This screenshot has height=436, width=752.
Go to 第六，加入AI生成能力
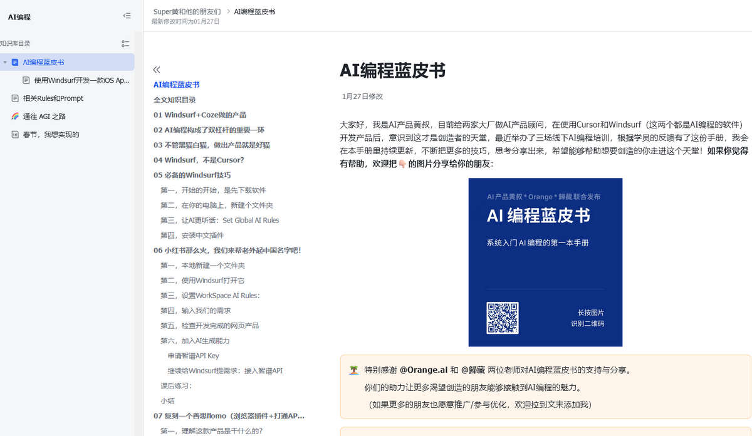pos(195,340)
